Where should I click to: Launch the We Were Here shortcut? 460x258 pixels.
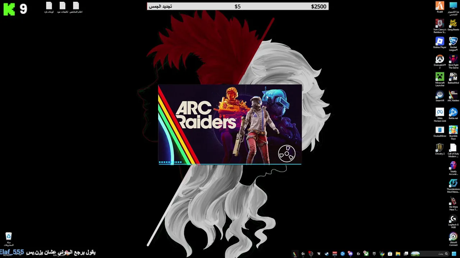(x=454, y=204)
